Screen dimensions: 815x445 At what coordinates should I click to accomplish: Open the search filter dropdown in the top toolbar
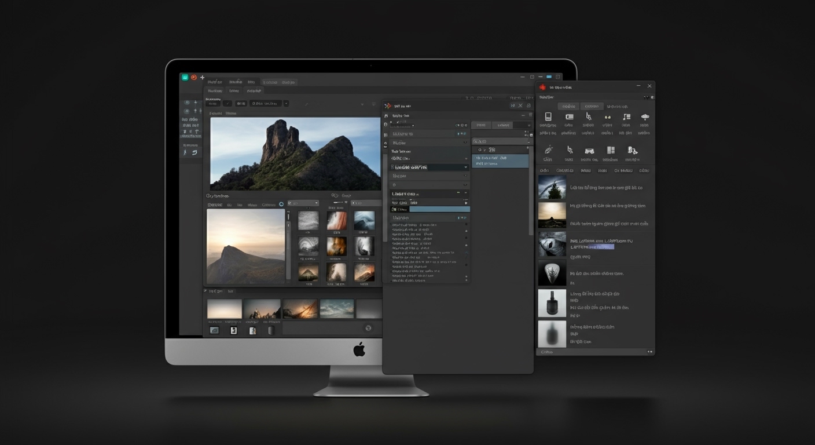286,103
